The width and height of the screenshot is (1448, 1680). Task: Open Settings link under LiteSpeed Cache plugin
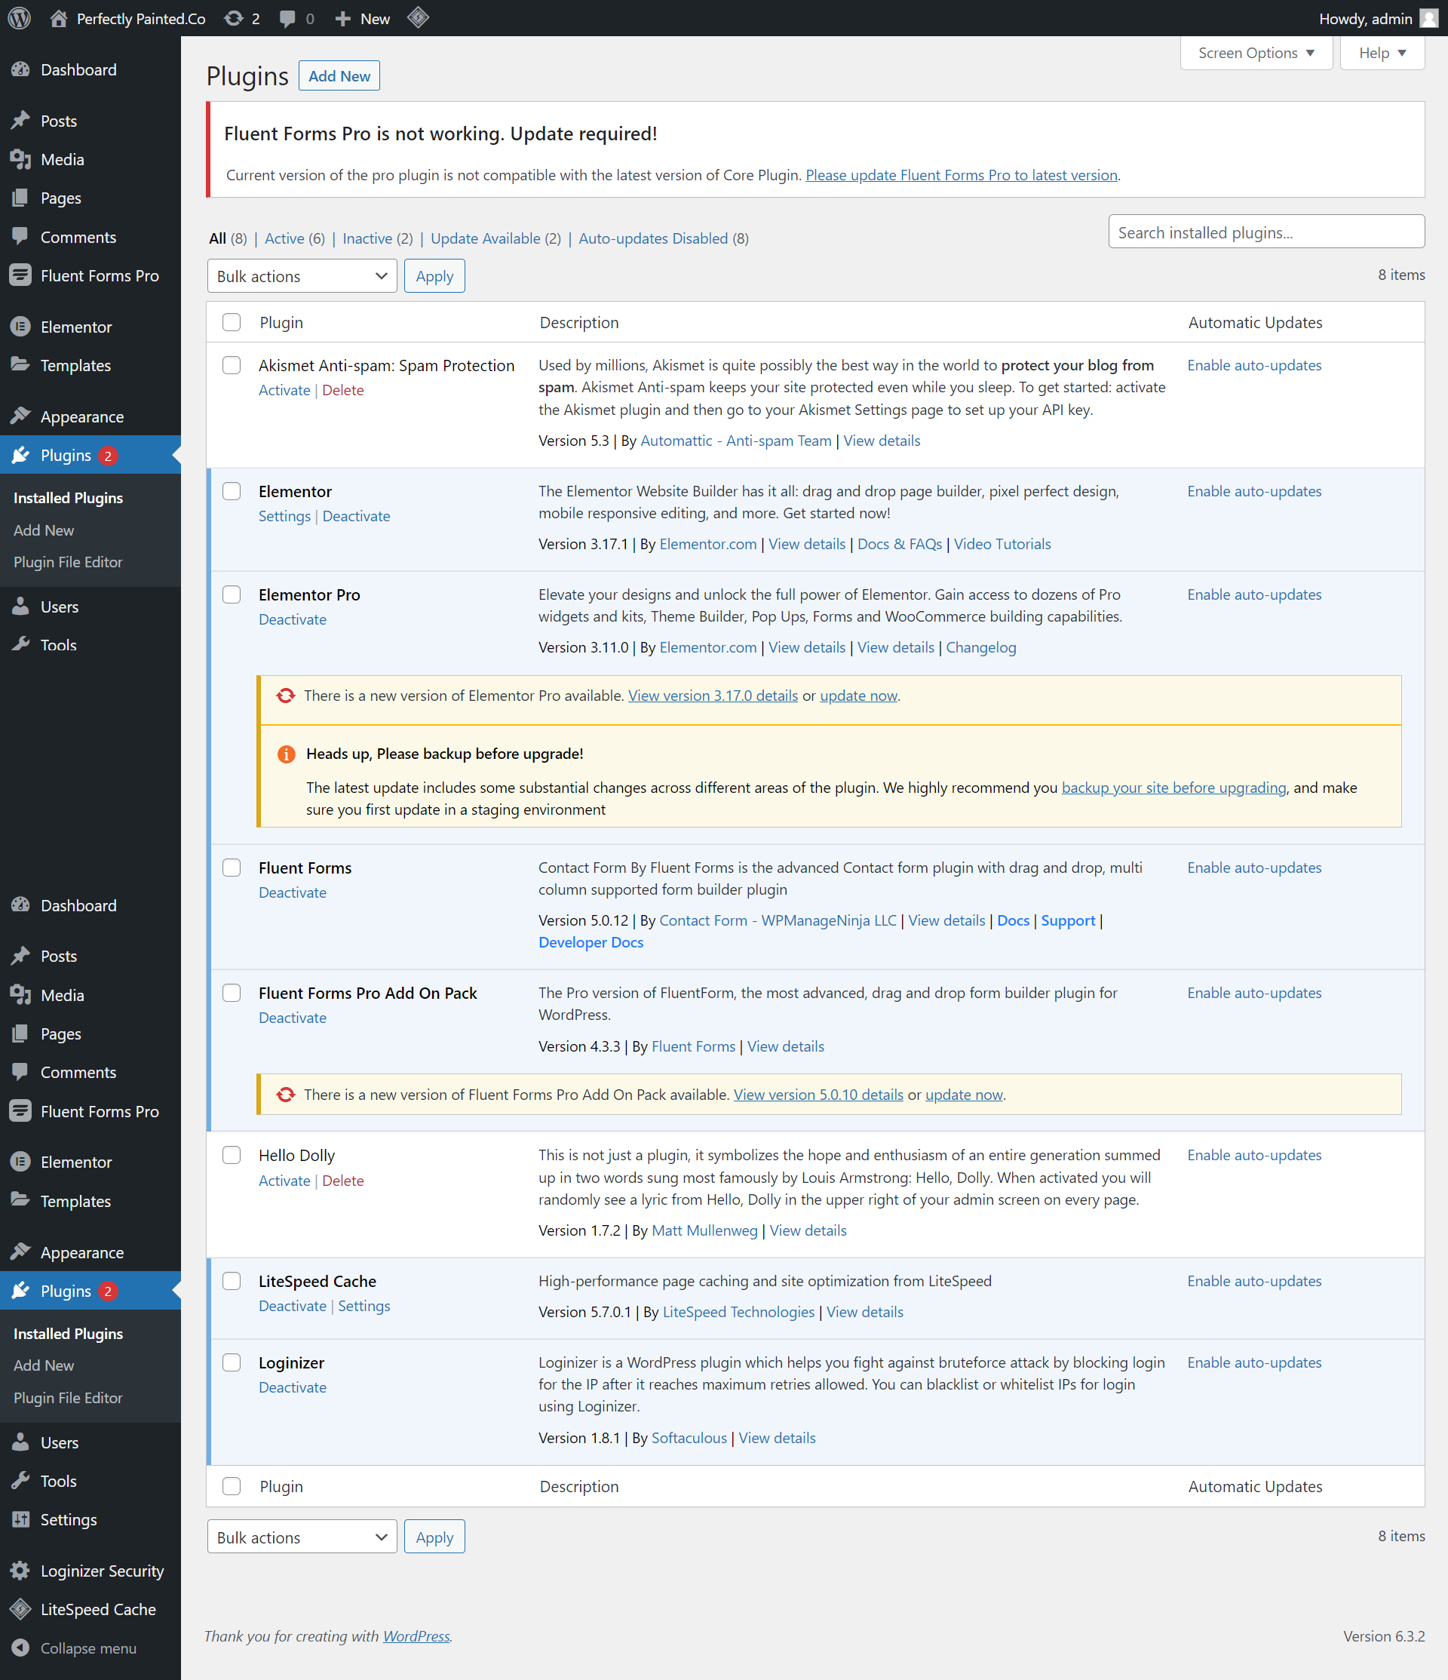(x=364, y=1307)
